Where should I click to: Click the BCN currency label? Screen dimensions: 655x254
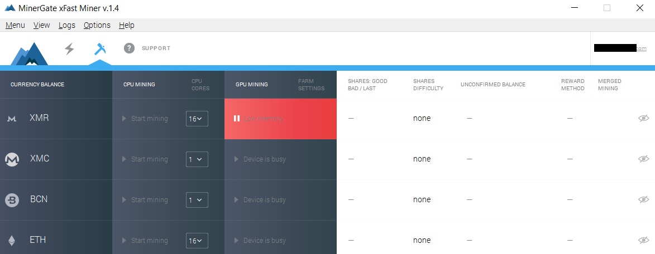coord(39,199)
